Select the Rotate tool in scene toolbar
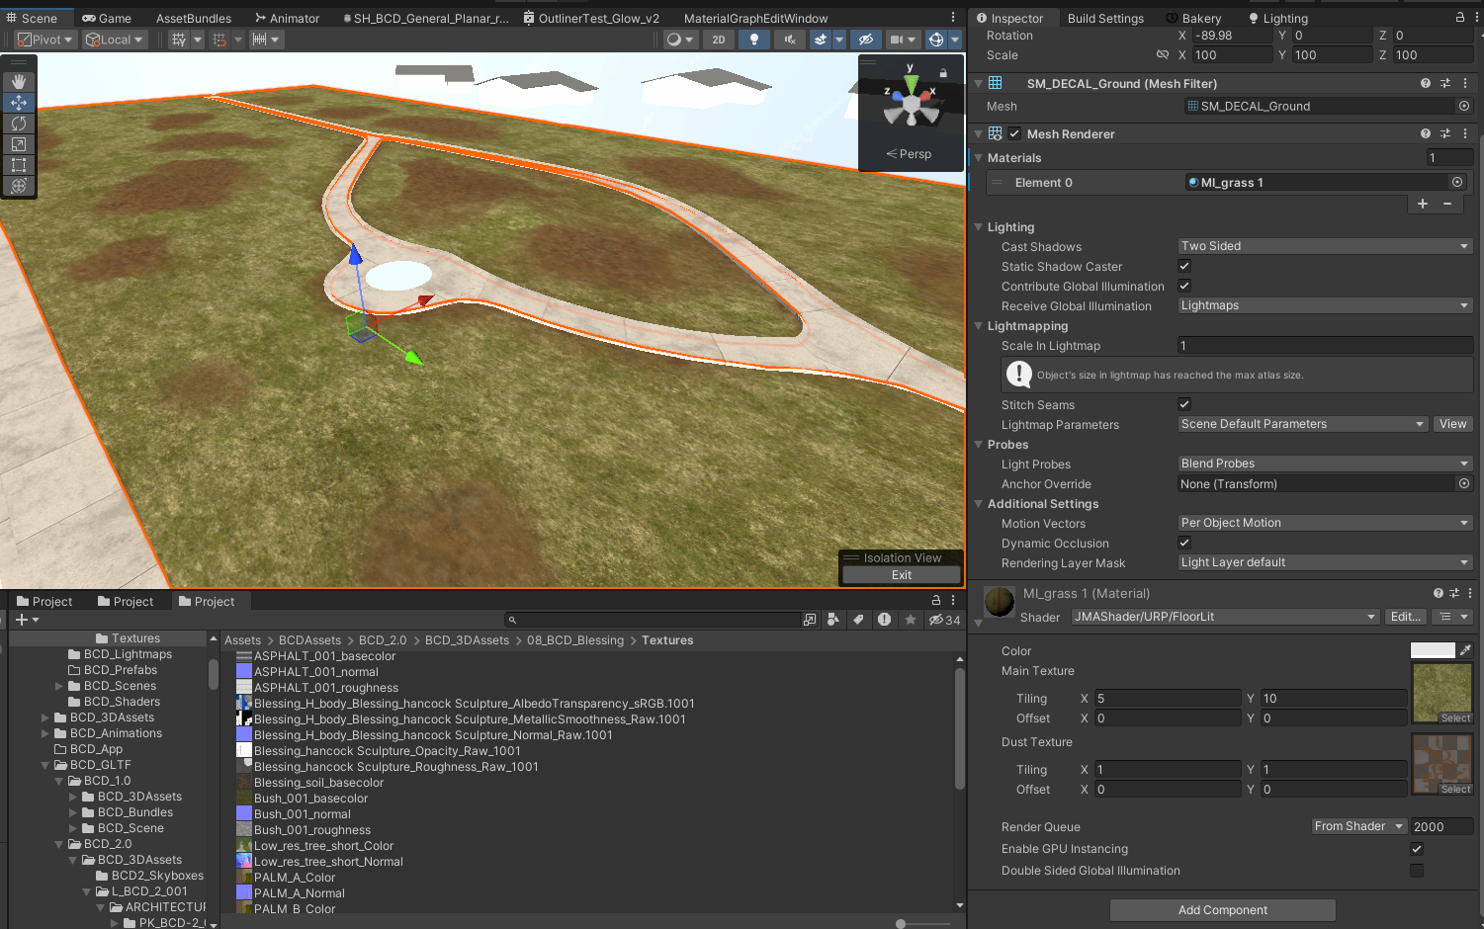 coord(19,124)
